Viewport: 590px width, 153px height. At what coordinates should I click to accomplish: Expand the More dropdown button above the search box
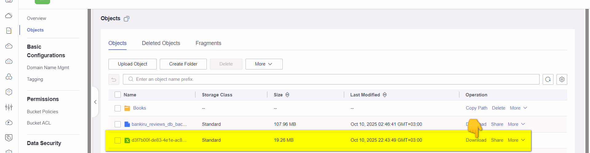pyautogui.click(x=264, y=64)
